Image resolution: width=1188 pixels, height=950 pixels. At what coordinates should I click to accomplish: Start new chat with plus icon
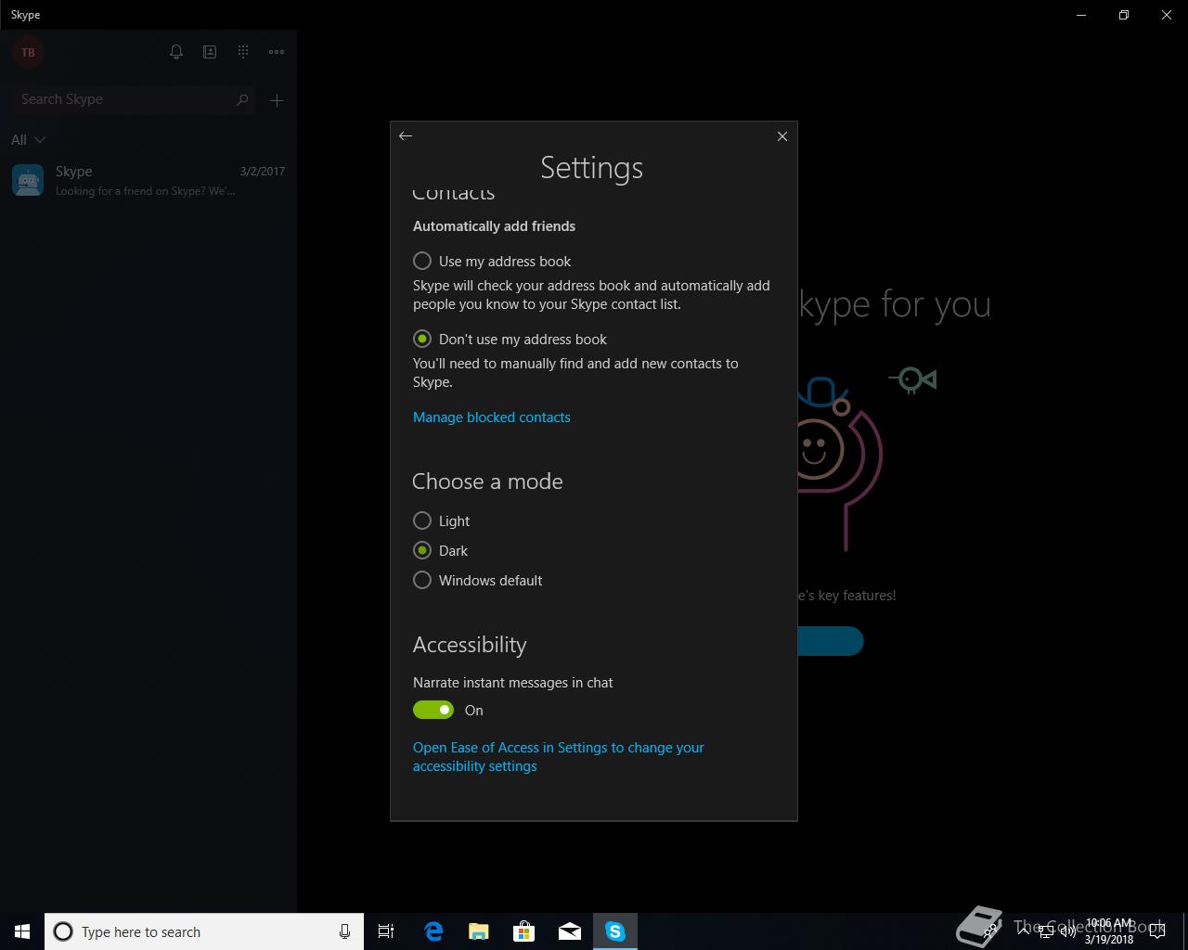point(277,100)
